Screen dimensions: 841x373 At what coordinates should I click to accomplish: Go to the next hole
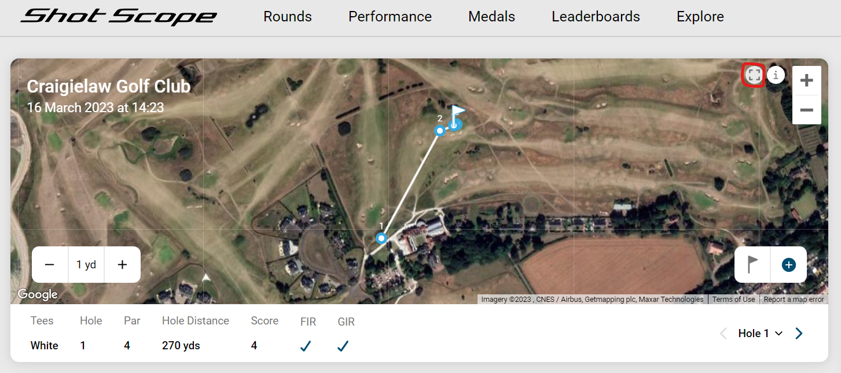tap(799, 333)
